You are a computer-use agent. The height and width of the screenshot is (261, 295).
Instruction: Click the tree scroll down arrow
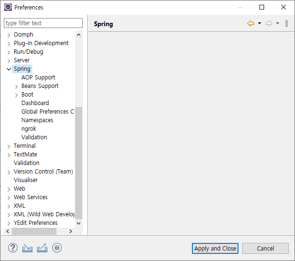tap(79, 223)
